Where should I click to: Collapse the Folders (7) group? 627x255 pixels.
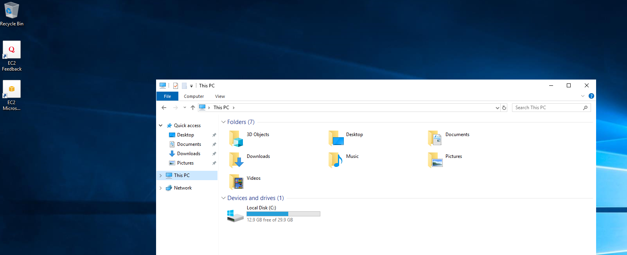pos(224,122)
